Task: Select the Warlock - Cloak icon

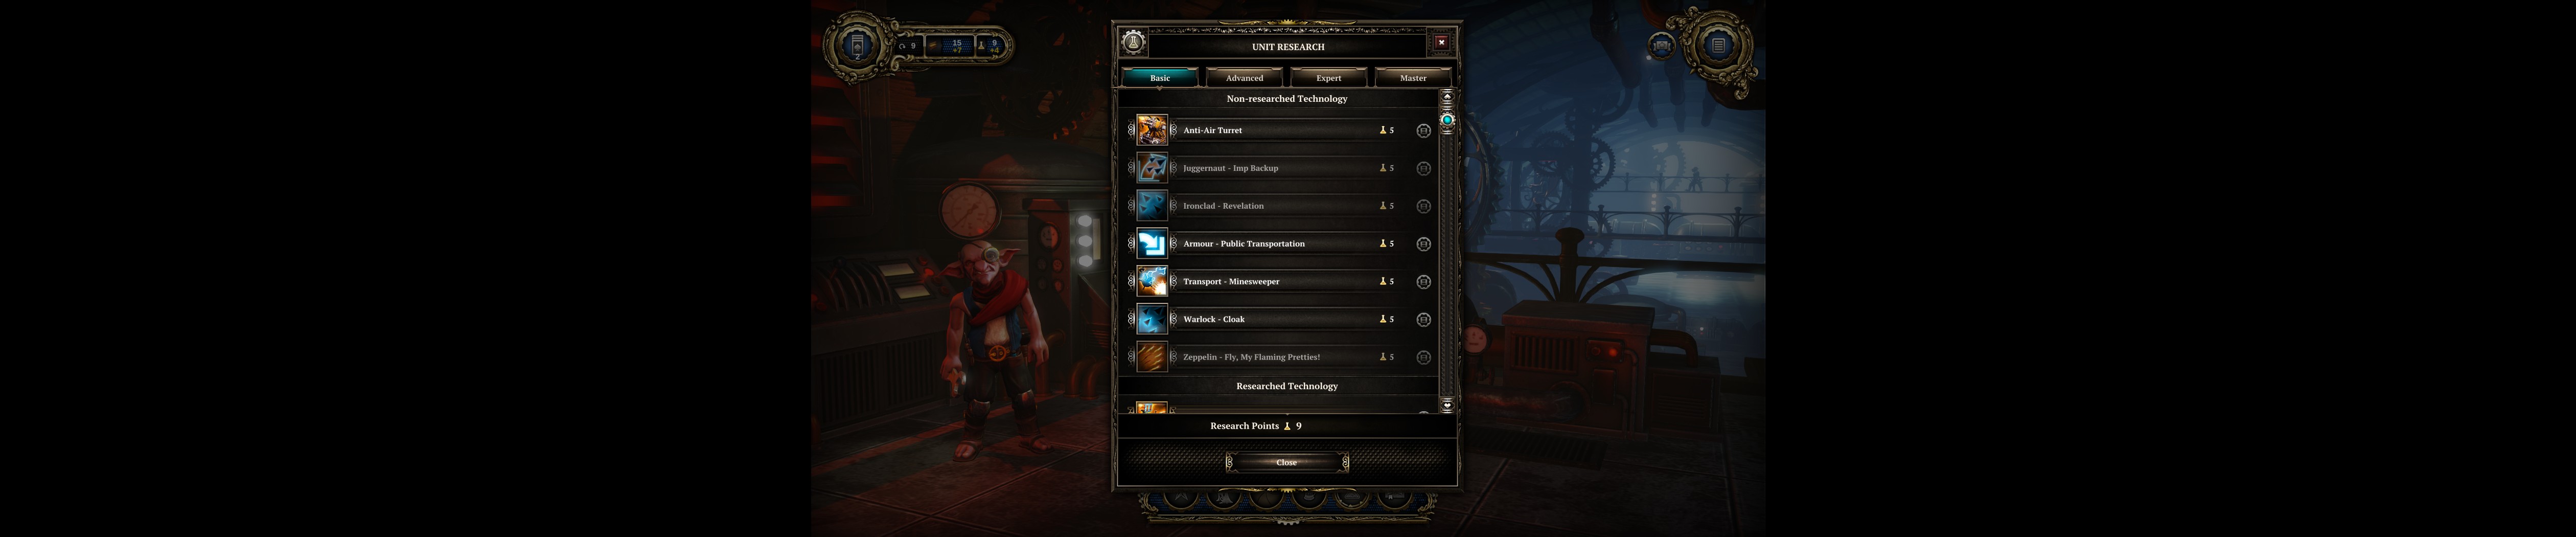Action: pos(1152,319)
